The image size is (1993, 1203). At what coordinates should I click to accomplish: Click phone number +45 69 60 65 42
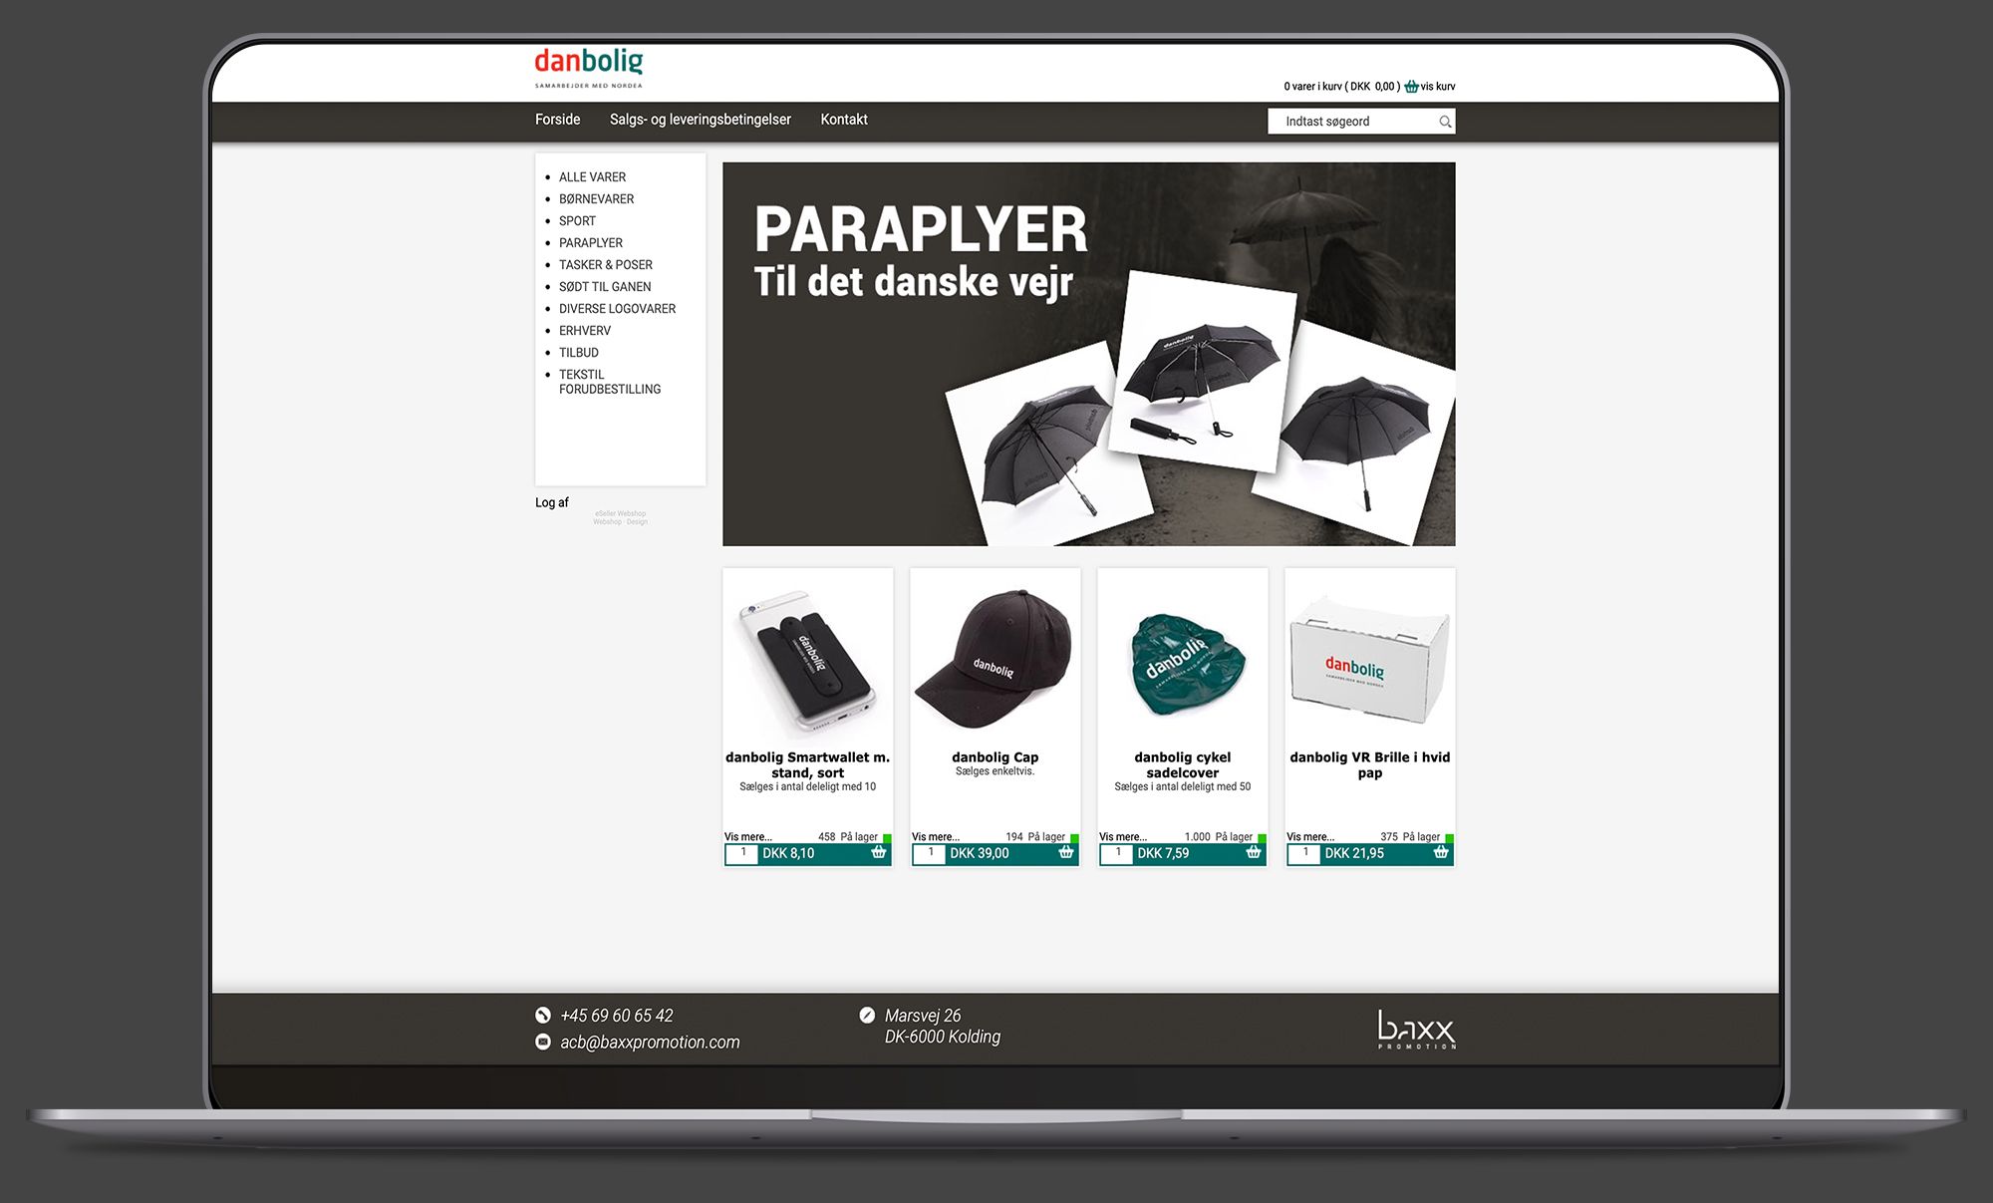click(x=617, y=1016)
